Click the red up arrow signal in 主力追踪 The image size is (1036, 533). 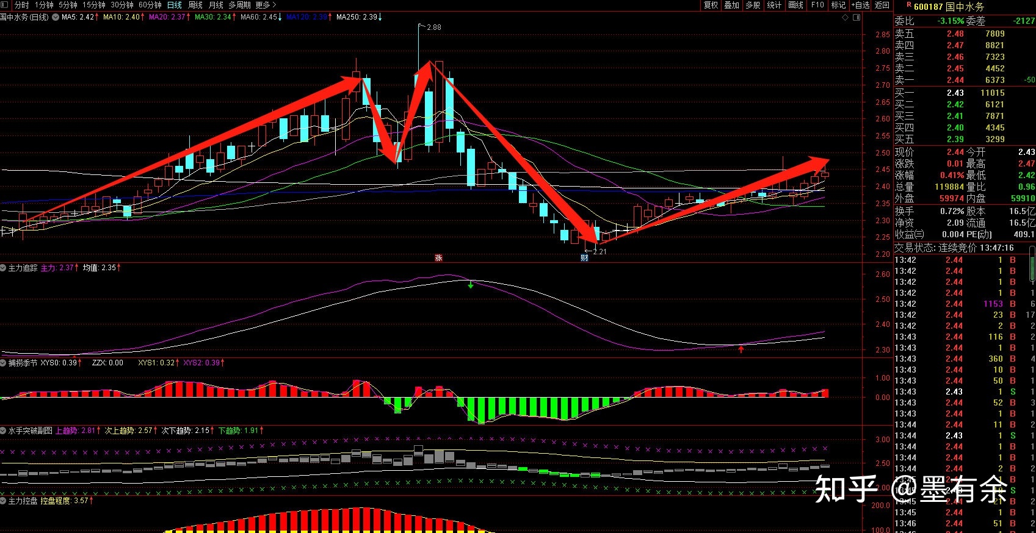pos(741,349)
